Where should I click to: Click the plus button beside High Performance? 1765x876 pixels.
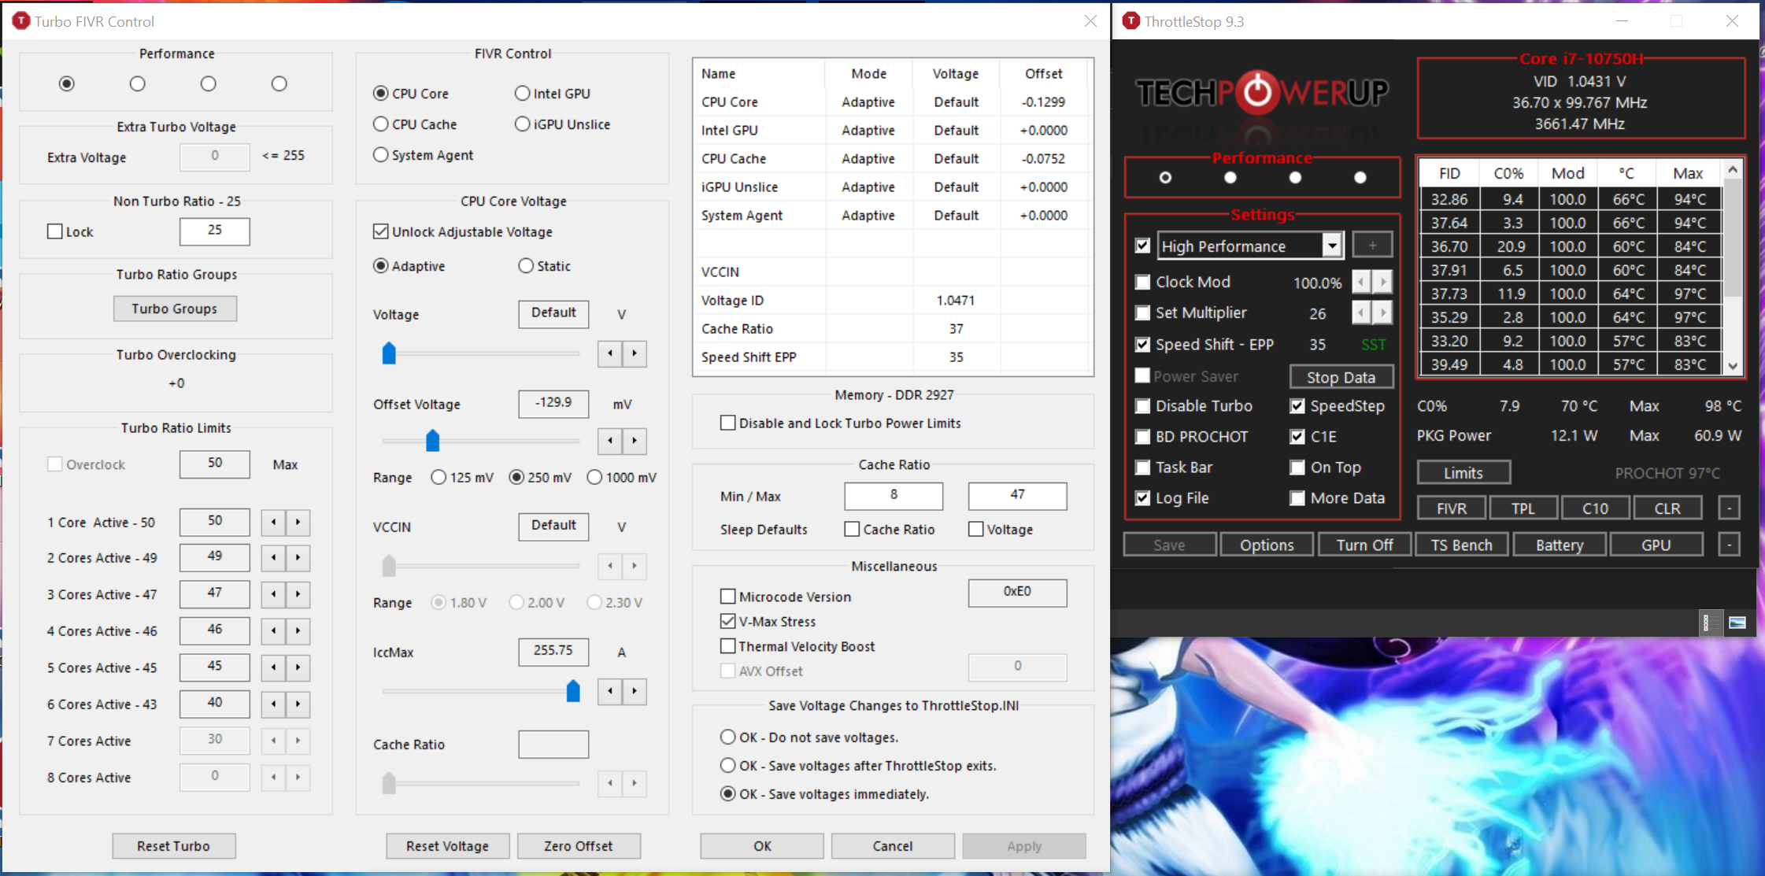coord(1372,246)
